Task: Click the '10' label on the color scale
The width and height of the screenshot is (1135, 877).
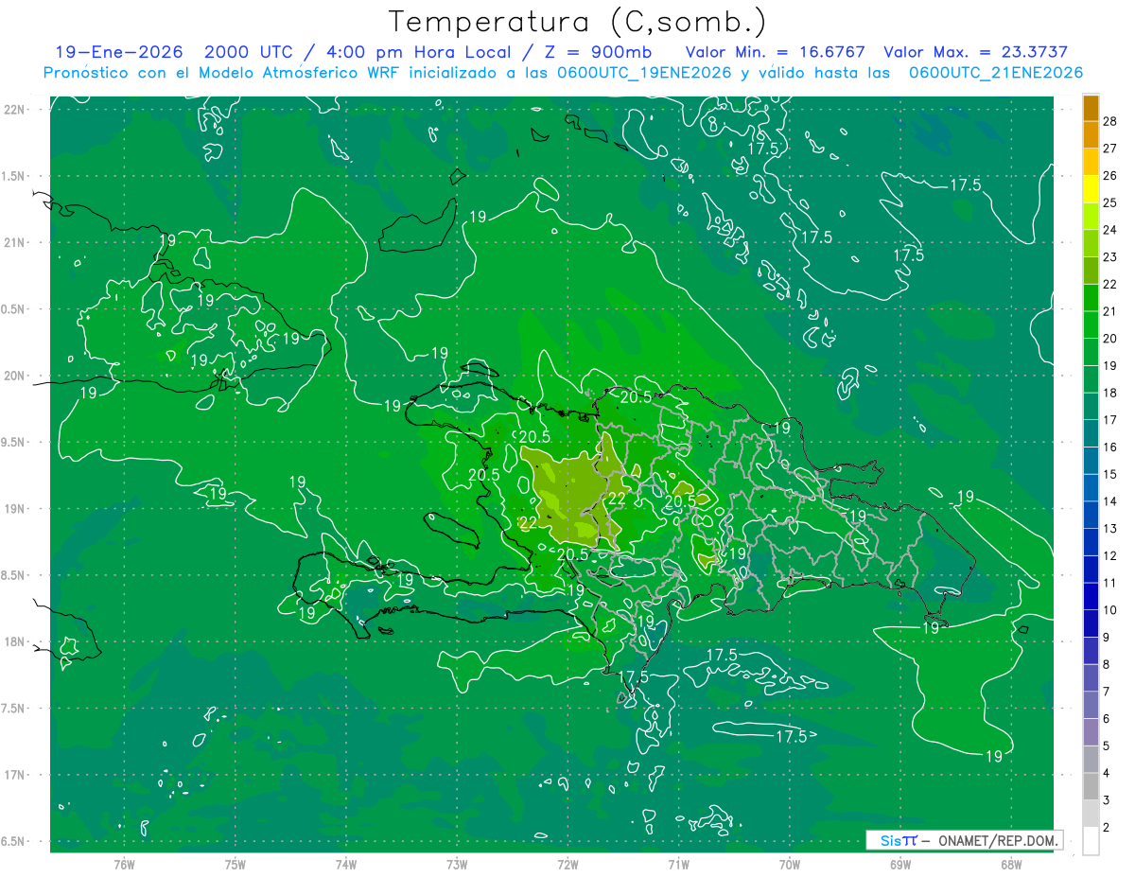Action: [1110, 610]
